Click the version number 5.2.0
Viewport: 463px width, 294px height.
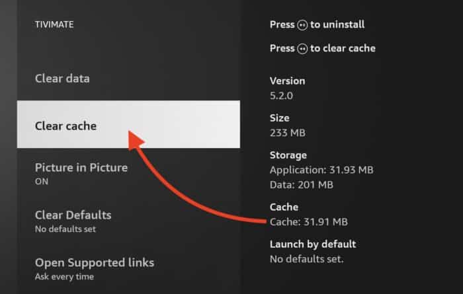(x=281, y=94)
